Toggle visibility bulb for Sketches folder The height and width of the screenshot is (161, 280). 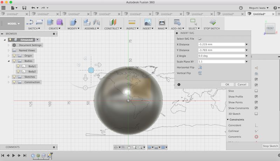click(x=14, y=77)
